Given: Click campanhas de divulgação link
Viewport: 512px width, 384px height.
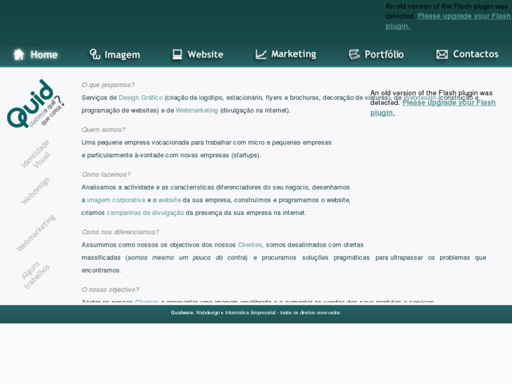Looking at the screenshot, I should (145, 213).
